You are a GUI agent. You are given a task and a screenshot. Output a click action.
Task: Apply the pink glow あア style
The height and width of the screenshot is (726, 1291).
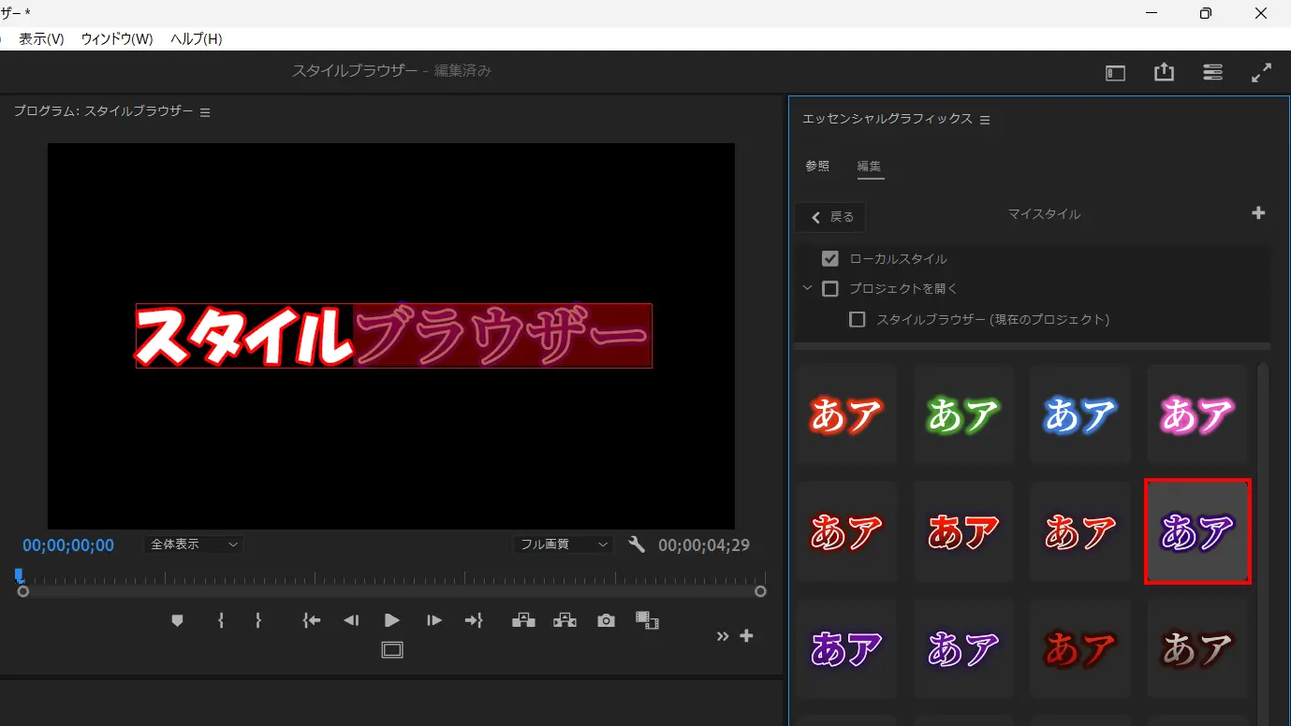coord(1197,414)
